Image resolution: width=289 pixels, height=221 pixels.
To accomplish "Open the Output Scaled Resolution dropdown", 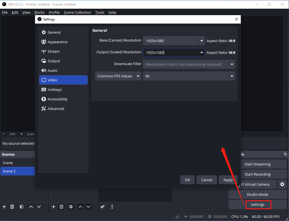I will coord(201,52).
